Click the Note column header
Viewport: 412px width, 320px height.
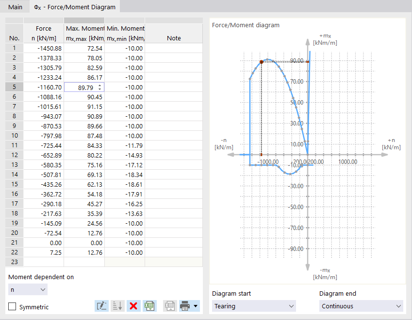(174, 33)
